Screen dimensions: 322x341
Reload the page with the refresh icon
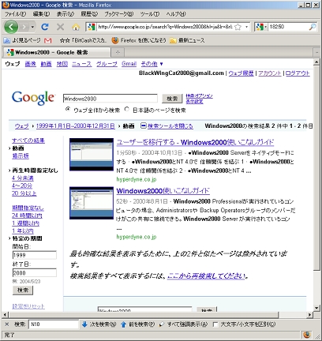click(45, 27)
